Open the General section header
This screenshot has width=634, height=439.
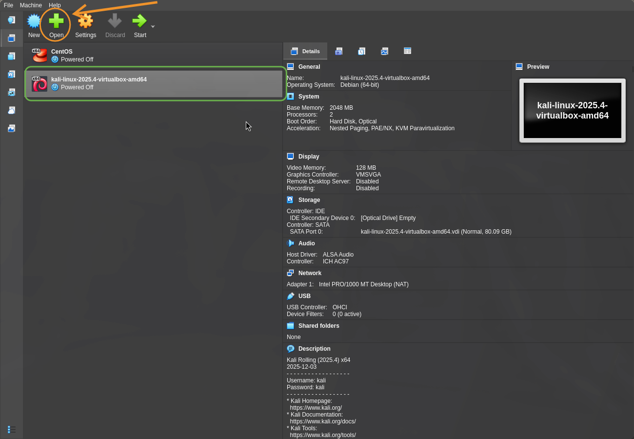click(x=309, y=67)
